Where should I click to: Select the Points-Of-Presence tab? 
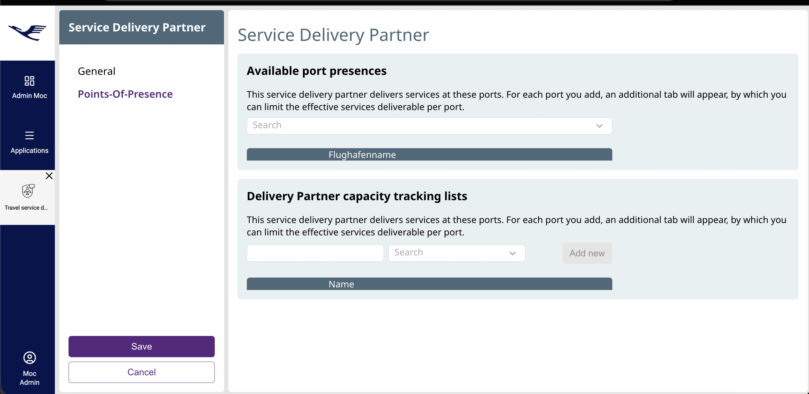tap(125, 94)
